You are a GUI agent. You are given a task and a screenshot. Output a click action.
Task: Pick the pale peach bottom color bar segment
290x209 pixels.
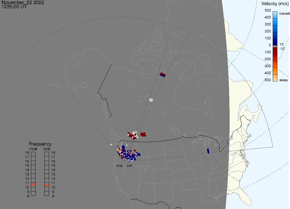(x=275, y=78)
